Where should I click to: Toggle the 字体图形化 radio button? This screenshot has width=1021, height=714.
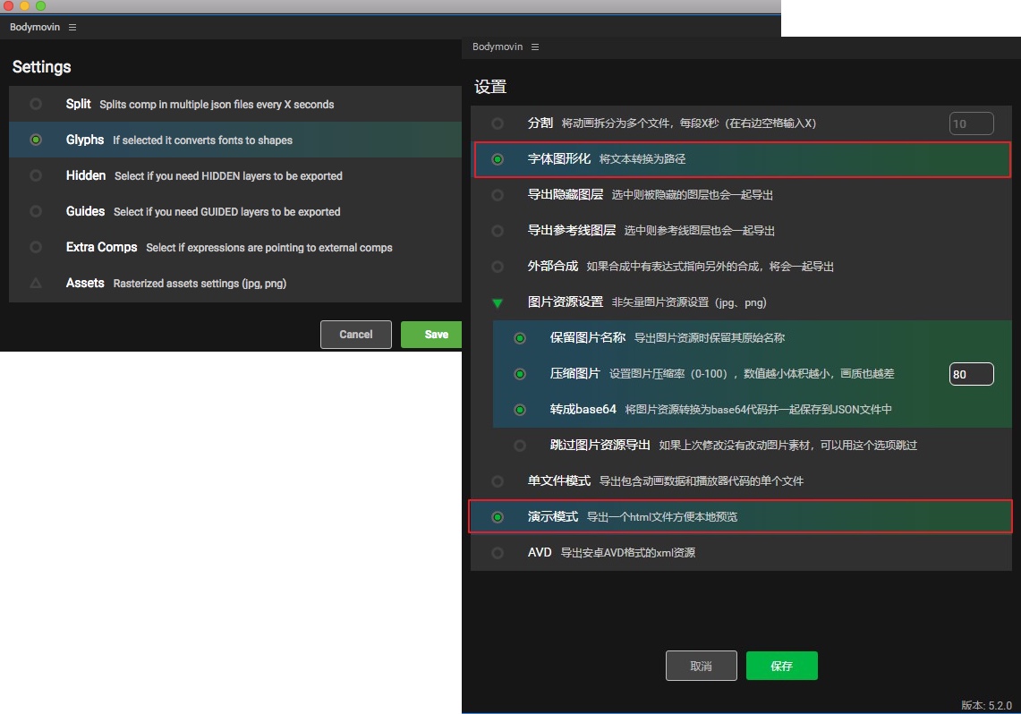tap(498, 159)
